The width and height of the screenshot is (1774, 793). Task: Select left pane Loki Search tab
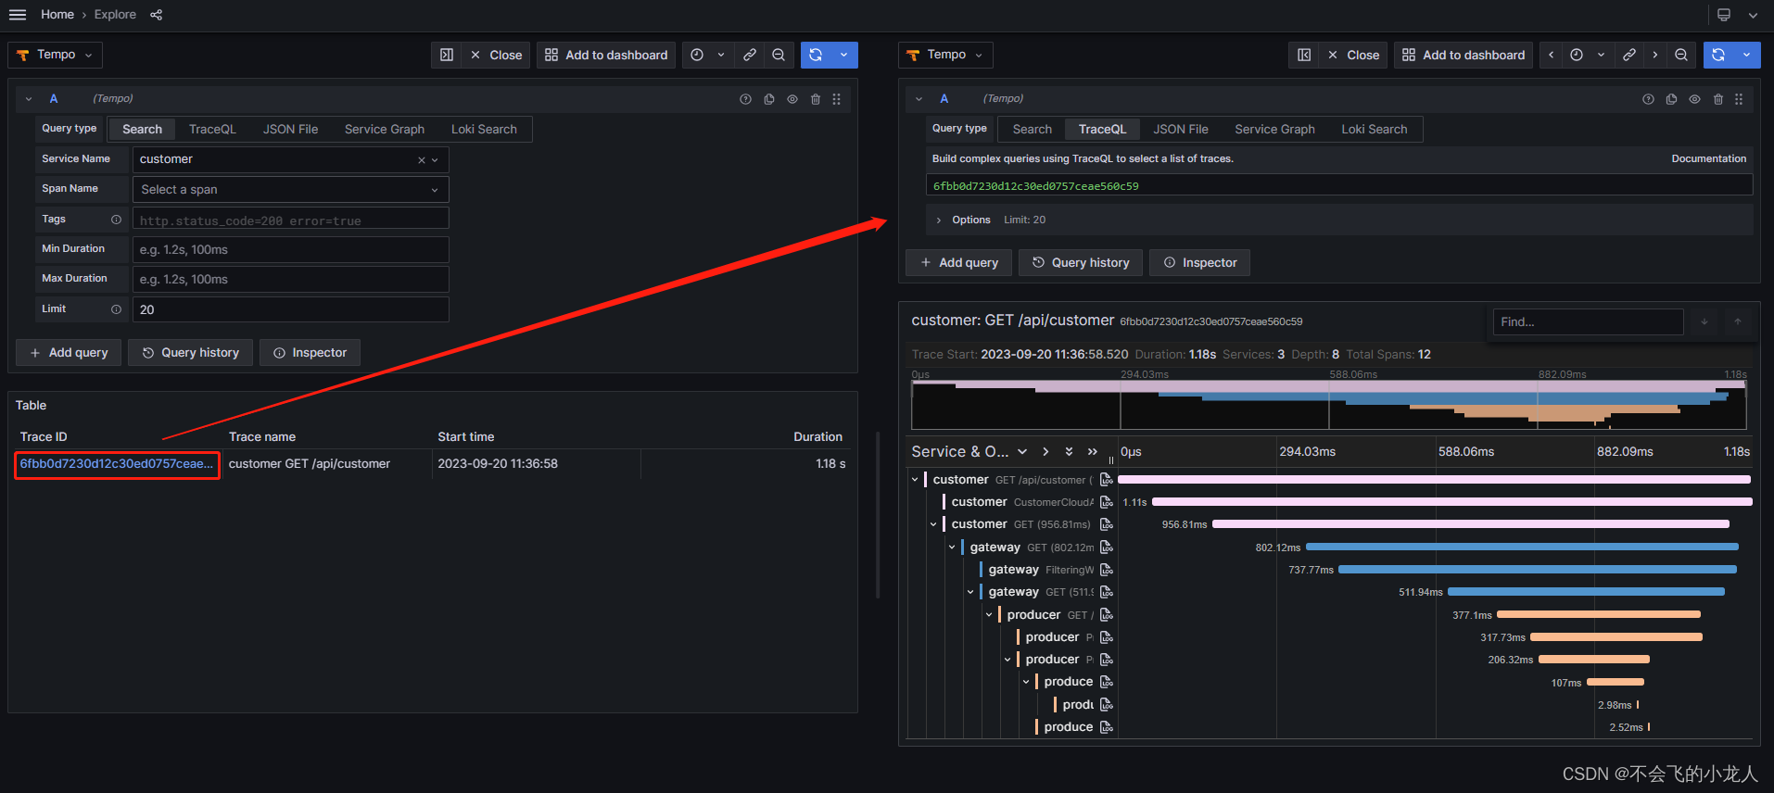[x=484, y=130]
